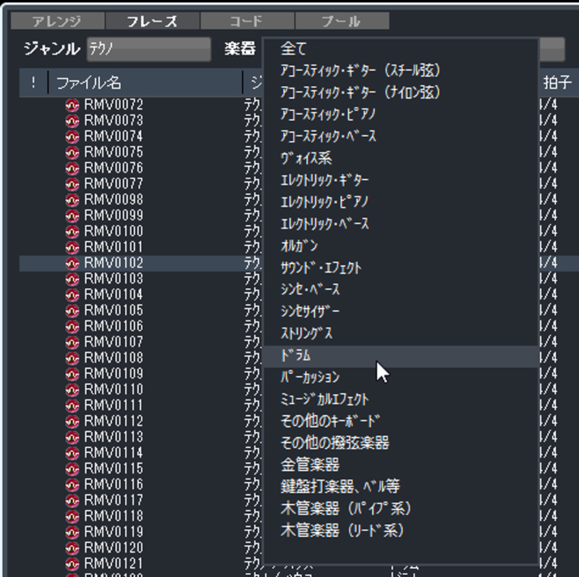This screenshot has height=577, width=579.
Task: Select エレクトリック・ギター in the dropdown
Action: click(x=401, y=180)
